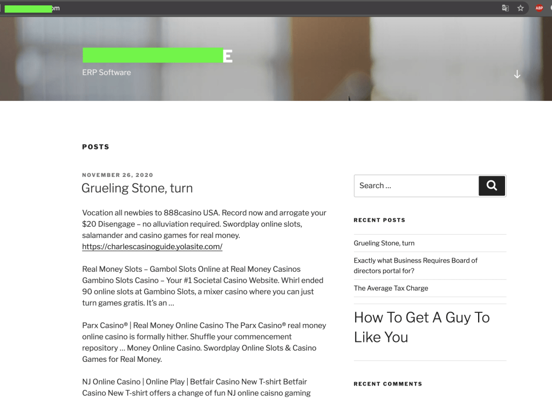Screen dimensions: 552x398
Task: Open The Average Tax Charge post
Action: click(x=391, y=288)
